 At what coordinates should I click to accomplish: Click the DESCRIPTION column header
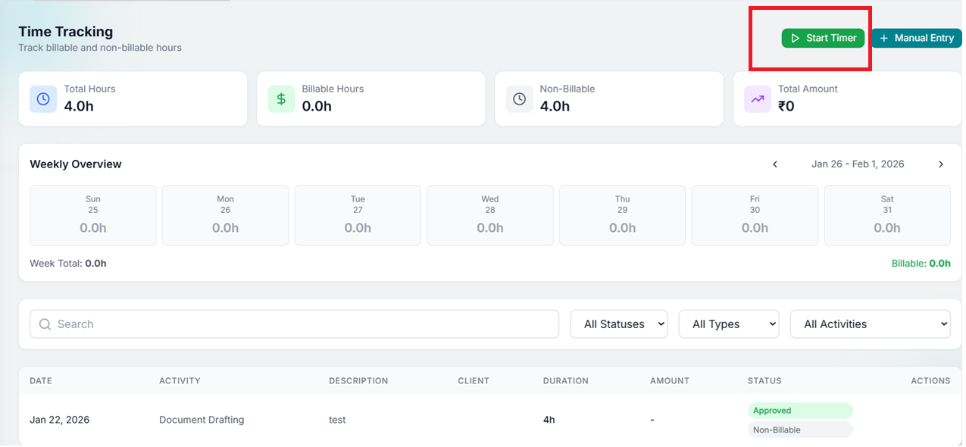358,381
